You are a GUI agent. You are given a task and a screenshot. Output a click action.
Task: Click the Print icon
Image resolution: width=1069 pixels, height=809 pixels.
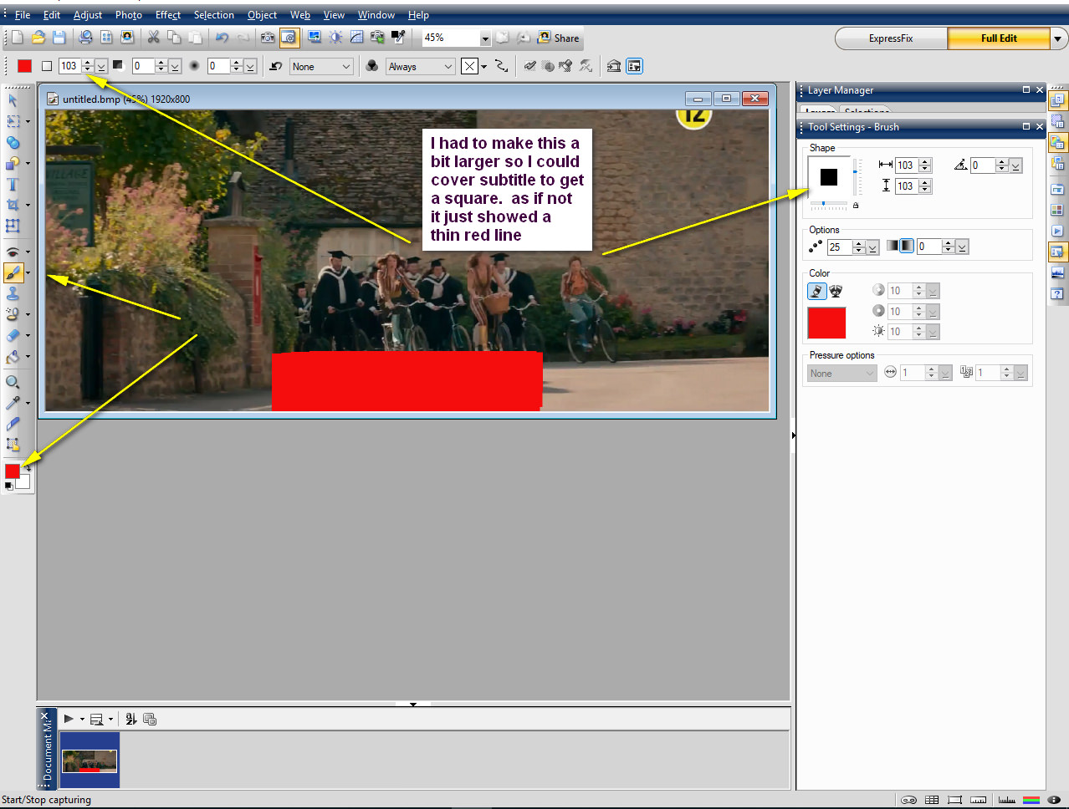click(x=85, y=38)
